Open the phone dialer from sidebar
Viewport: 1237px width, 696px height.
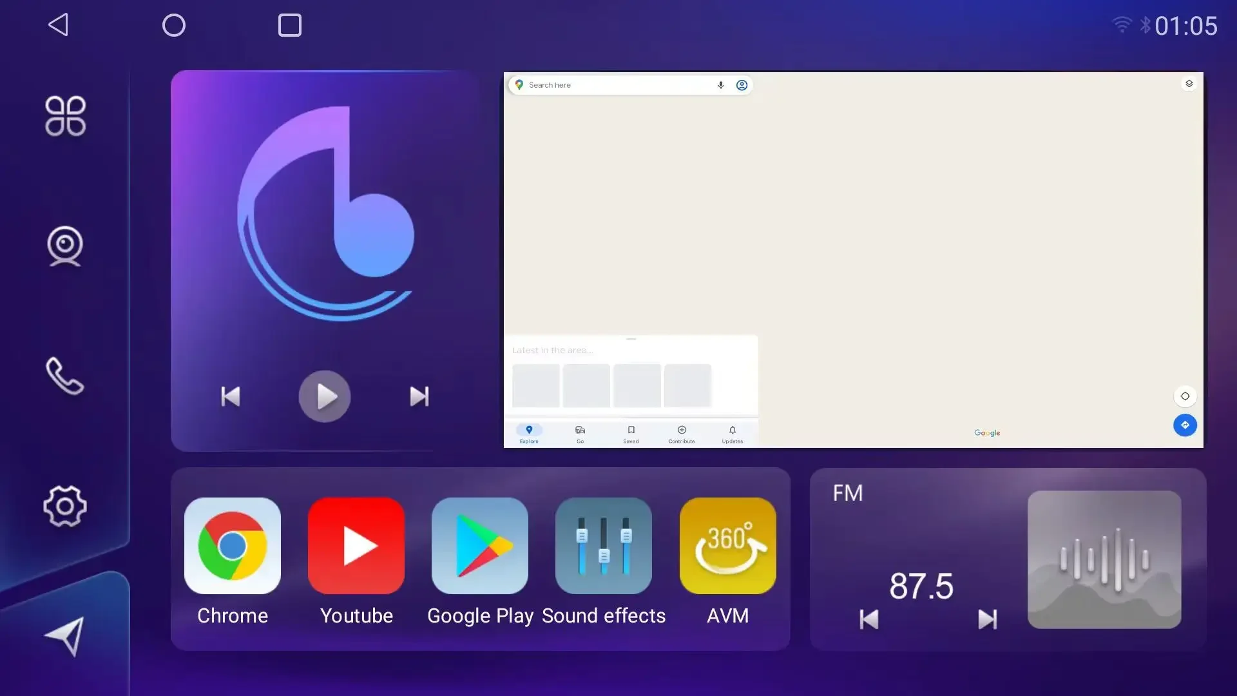click(x=65, y=375)
